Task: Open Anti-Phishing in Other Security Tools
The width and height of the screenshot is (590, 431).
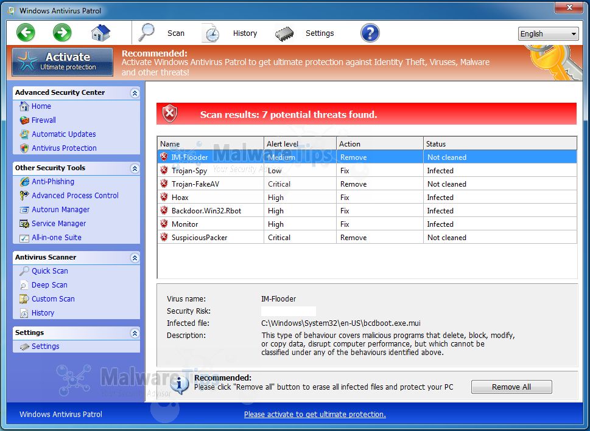Action: click(x=52, y=182)
